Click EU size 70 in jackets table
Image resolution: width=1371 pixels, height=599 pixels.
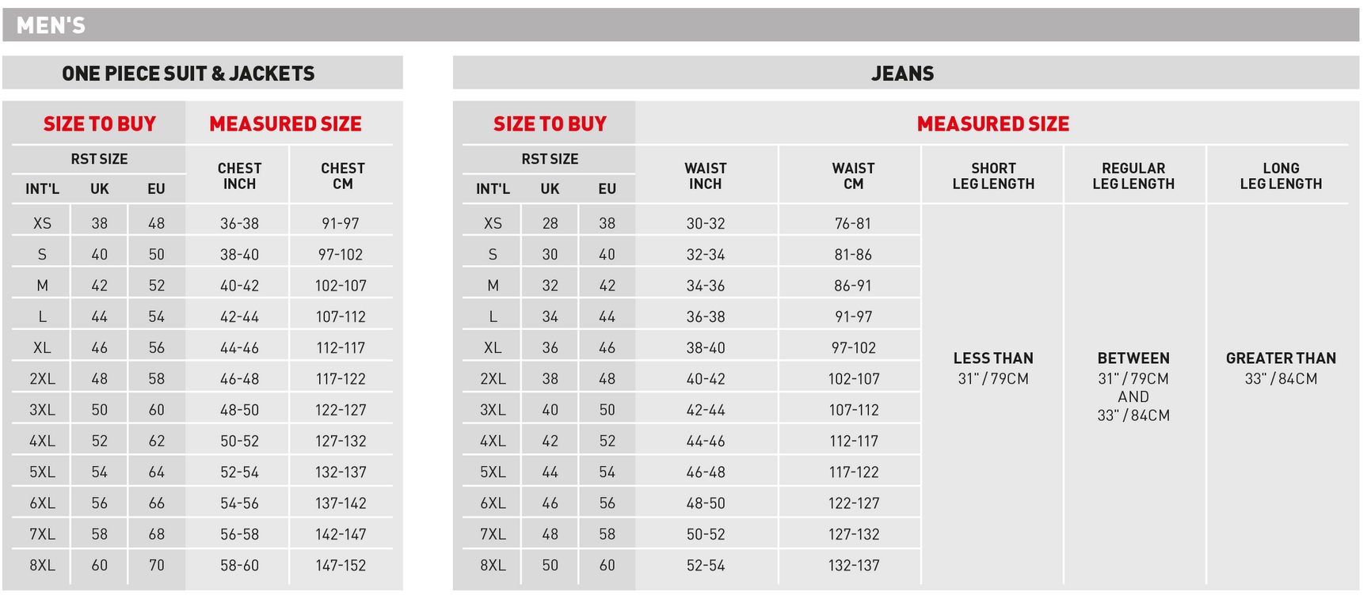pos(156,565)
